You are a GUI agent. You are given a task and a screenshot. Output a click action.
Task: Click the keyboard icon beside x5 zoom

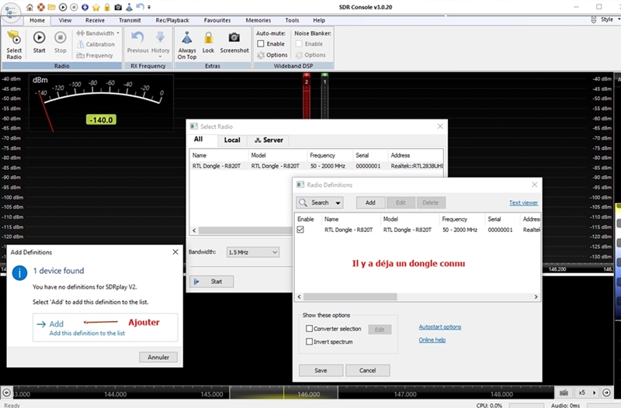click(564, 392)
